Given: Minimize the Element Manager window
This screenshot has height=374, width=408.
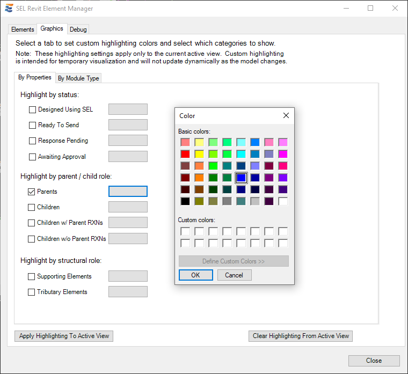Looking at the screenshot, I should click(x=346, y=9).
